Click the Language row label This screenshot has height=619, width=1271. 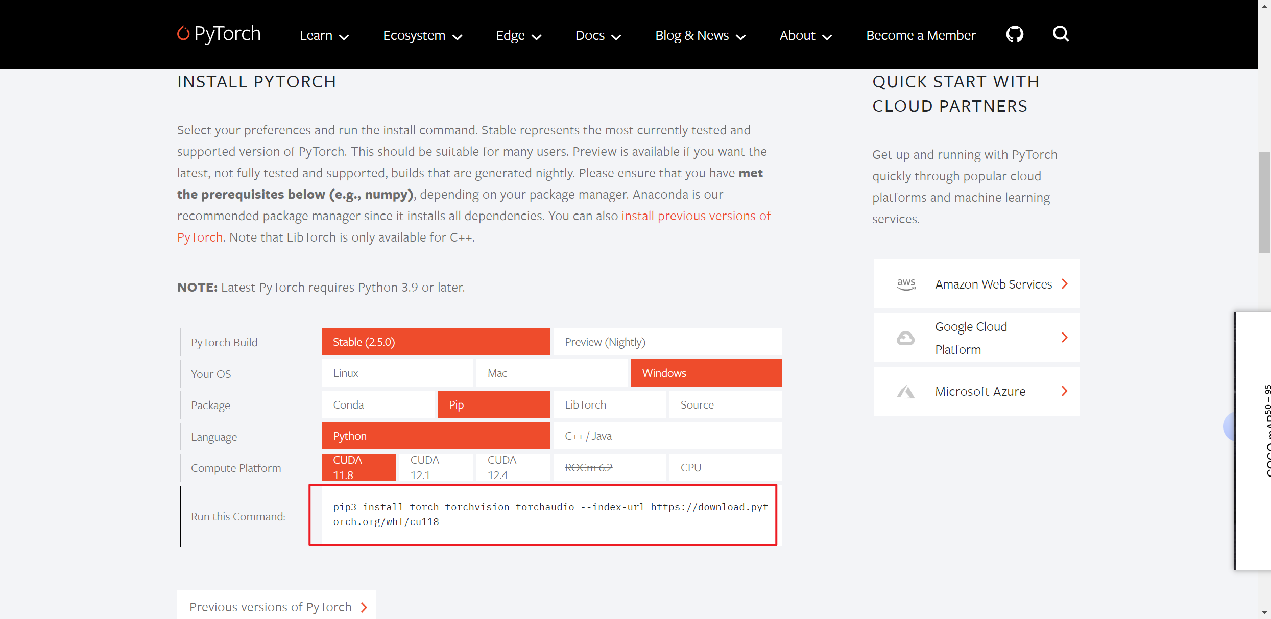[x=214, y=437]
